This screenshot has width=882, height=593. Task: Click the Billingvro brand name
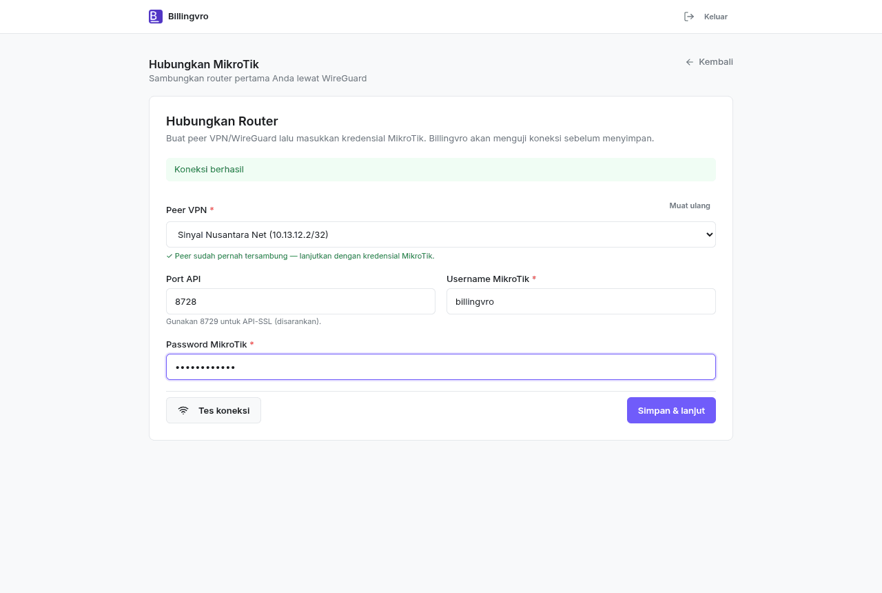(x=188, y=17)
